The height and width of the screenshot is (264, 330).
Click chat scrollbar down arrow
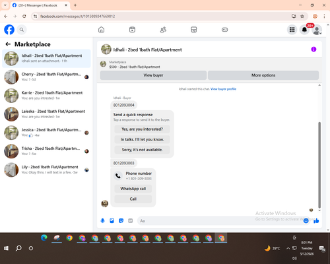point(319,211)
